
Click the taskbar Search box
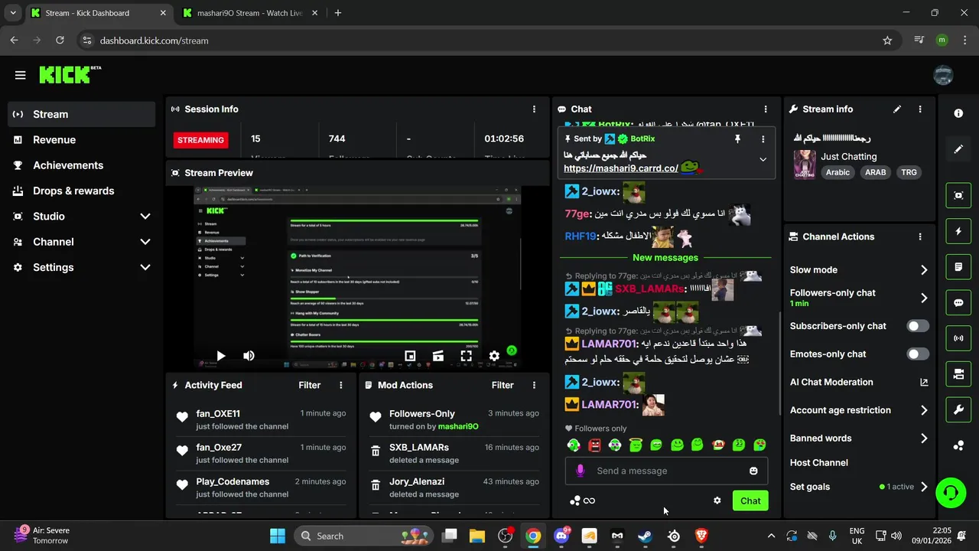click(x=363, y=536)
